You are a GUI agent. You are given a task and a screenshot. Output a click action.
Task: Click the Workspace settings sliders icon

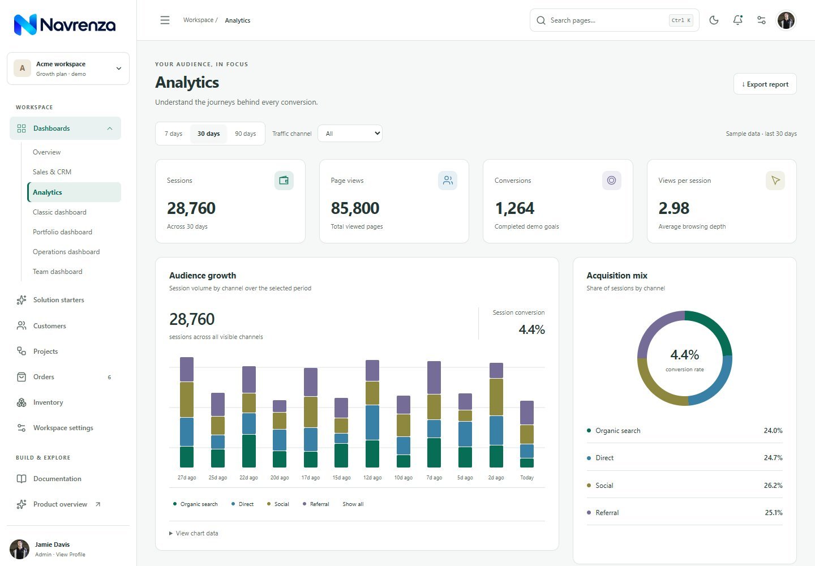point(22,428)
